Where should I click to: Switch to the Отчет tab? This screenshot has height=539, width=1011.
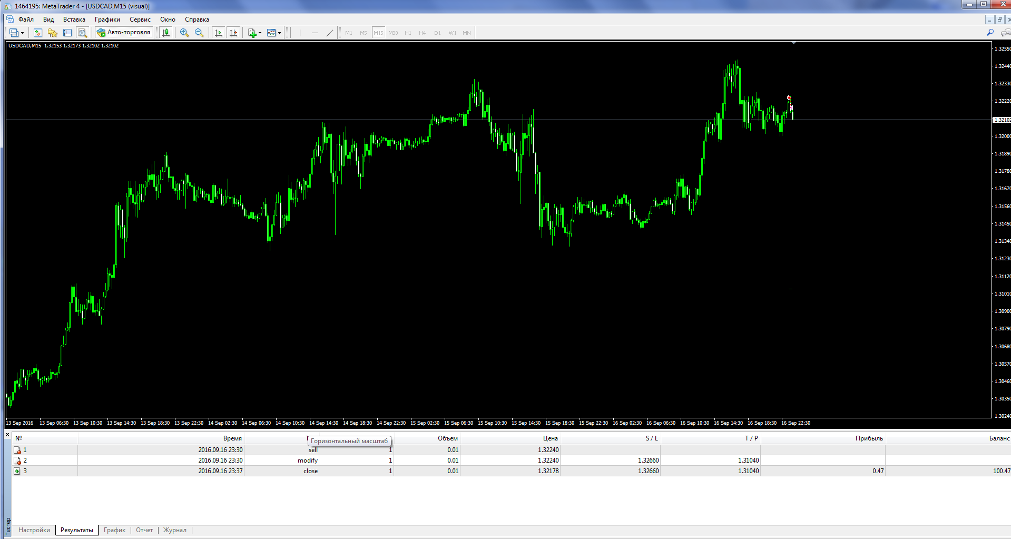[x=144, y=530]
